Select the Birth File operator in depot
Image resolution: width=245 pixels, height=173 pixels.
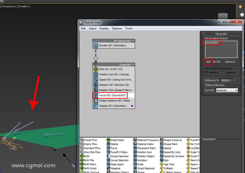click(x=87, y=160)
